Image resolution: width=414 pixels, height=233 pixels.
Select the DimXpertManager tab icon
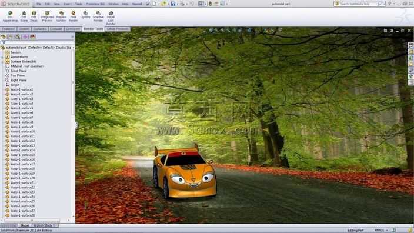coord(25,36)
